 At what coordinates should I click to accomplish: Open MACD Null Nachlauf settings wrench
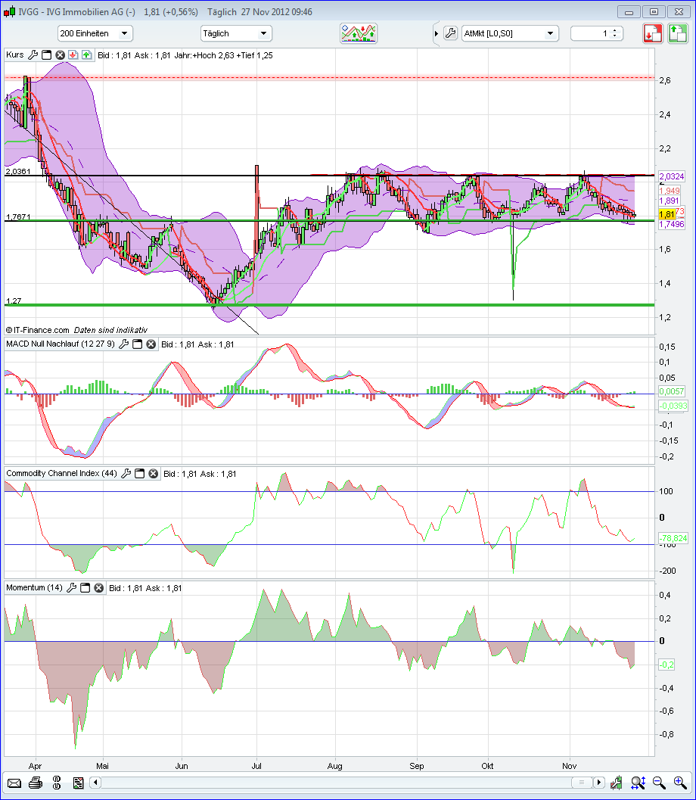point(124,344)
